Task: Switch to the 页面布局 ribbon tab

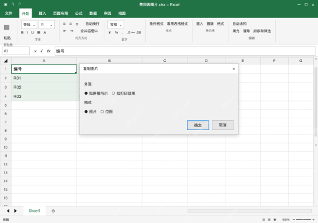Action: [60, 13]
